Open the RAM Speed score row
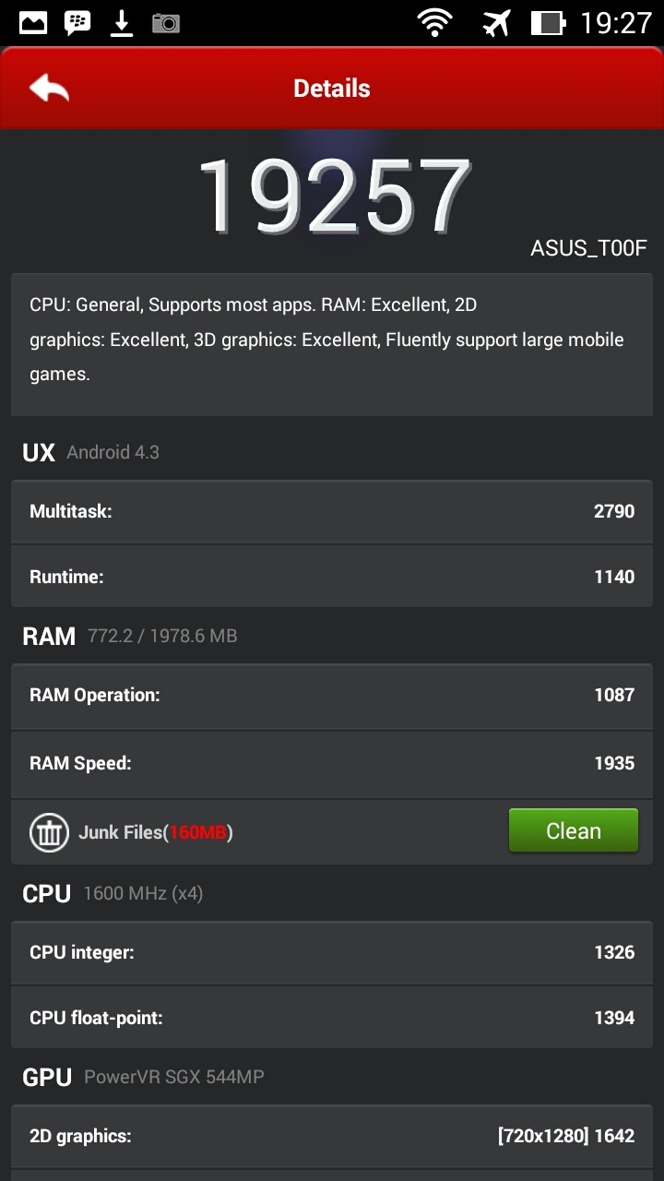 point(332,763)
